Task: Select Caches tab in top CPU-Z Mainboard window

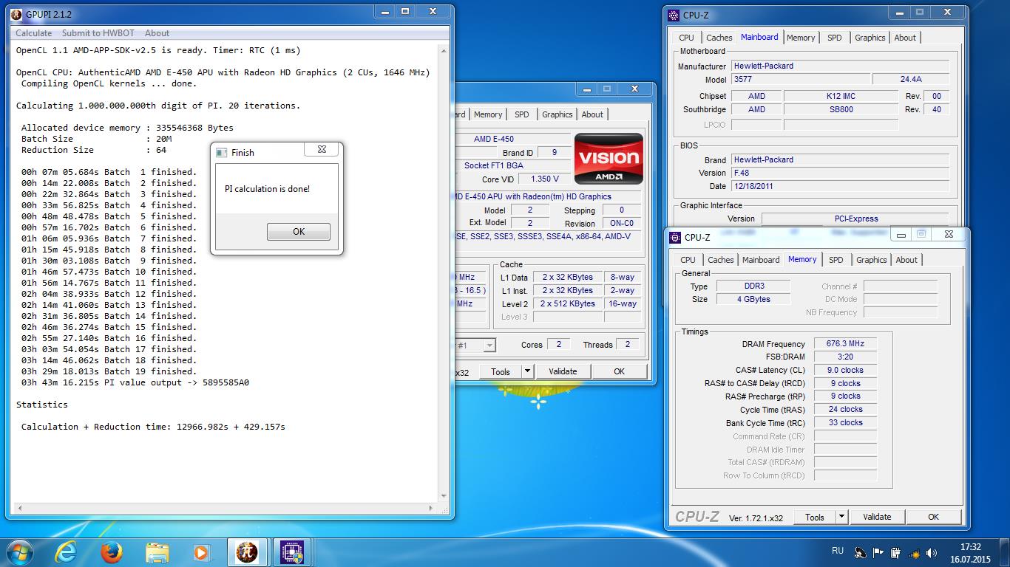Action: pyautogui.click(x=719, y=38)
